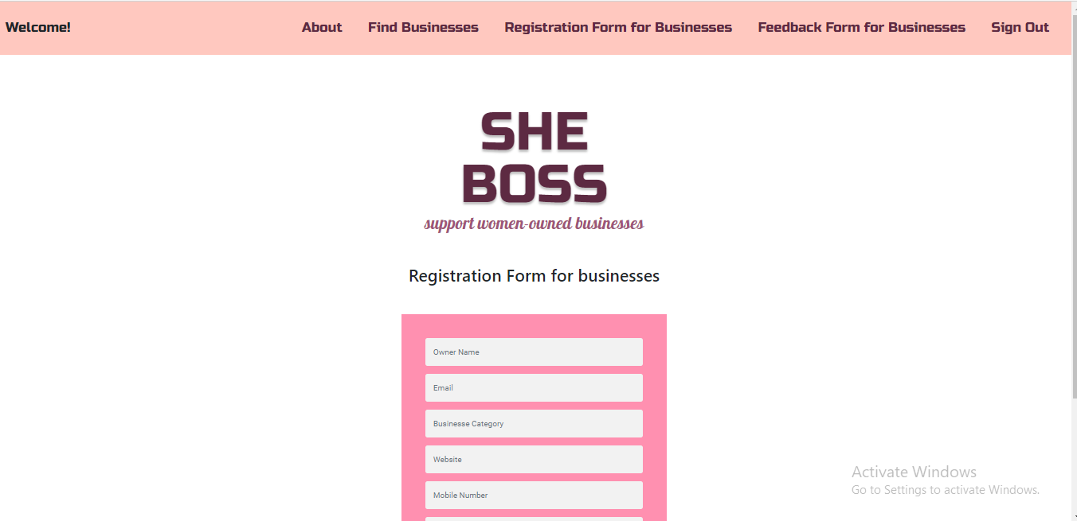The image size is (1077, 521).
Task: Sign Out of the website
Action: click(1020, 26)
